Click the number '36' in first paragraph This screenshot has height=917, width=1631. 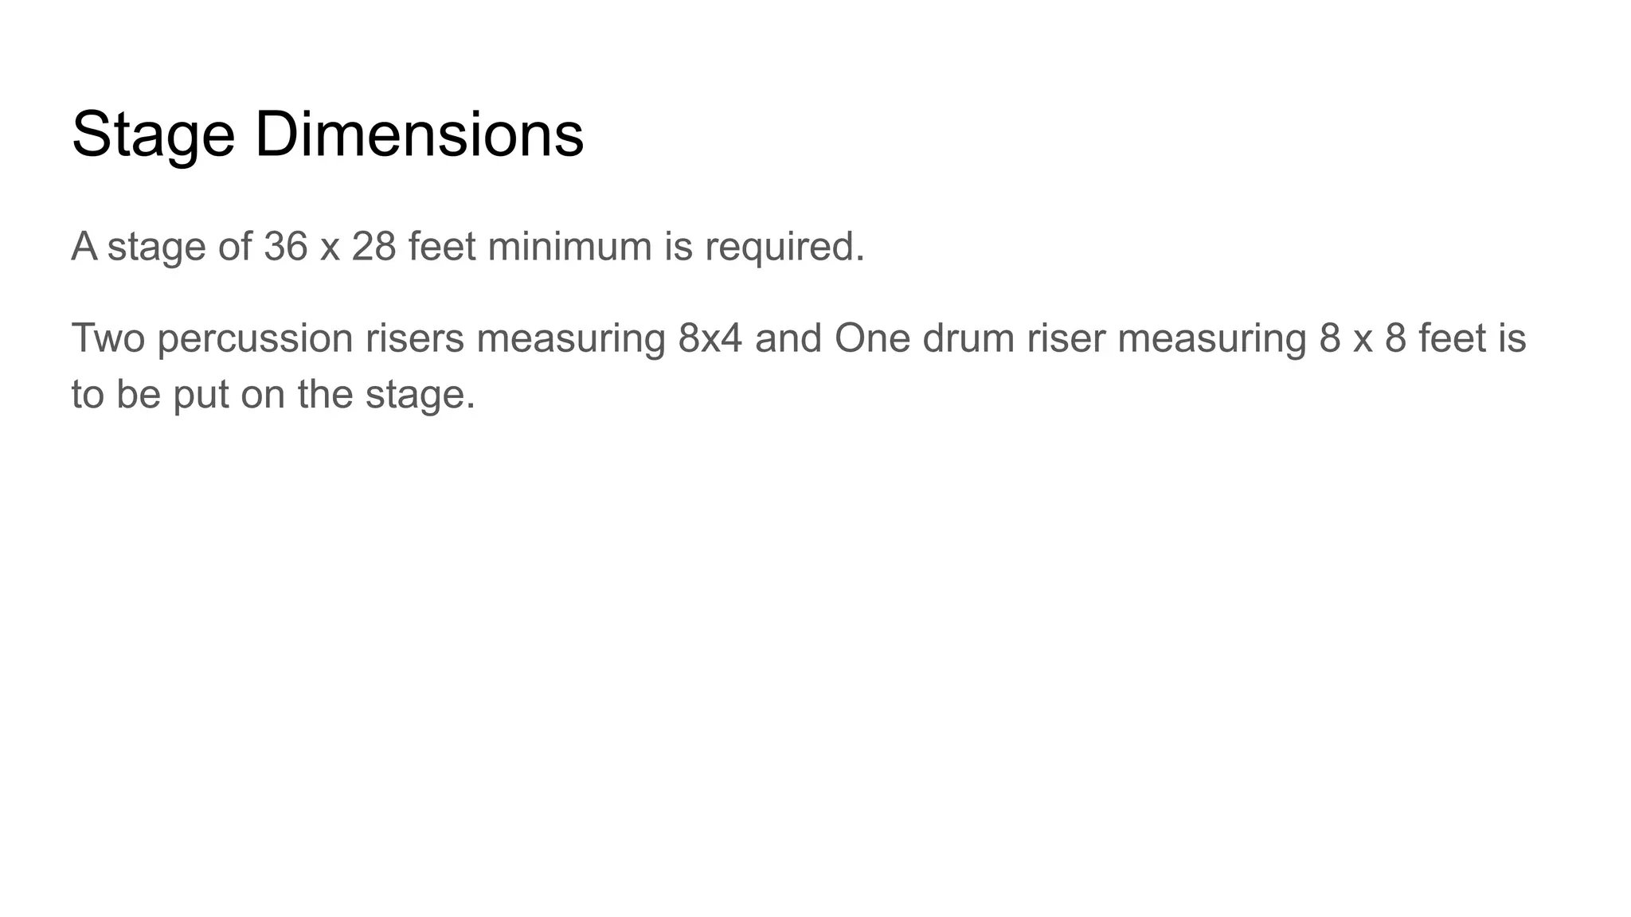[x=286, y=246]
